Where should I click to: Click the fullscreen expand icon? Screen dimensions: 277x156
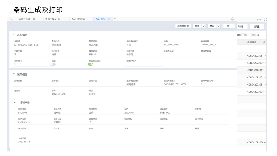(265, 20)
